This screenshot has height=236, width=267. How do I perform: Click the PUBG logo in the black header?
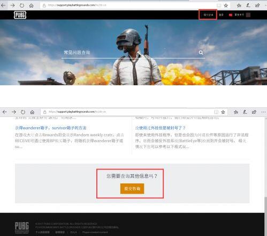[x=20, y=15]
